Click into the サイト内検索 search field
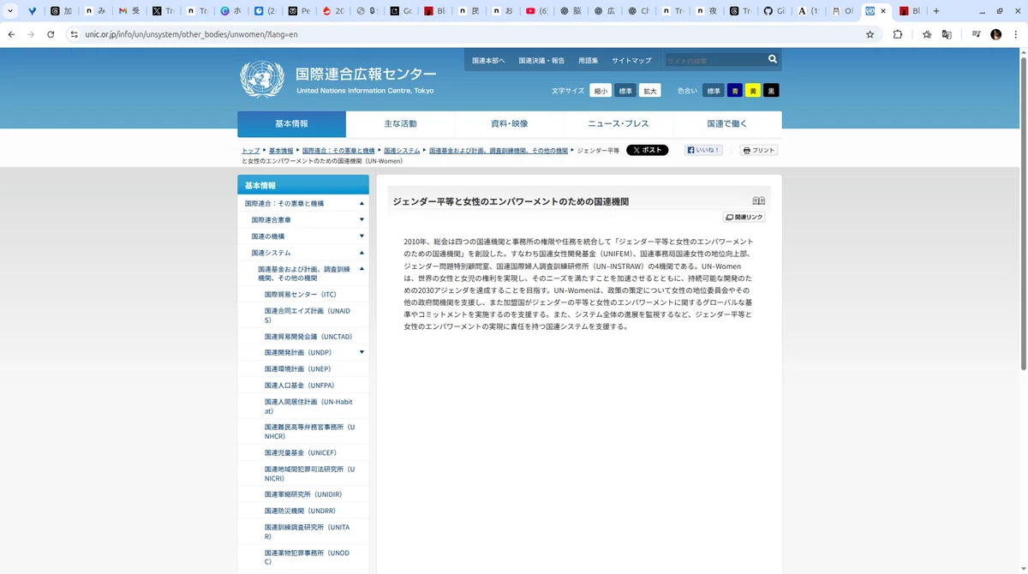The width and height of the screenshot is (1028, 574). [714, 60]
